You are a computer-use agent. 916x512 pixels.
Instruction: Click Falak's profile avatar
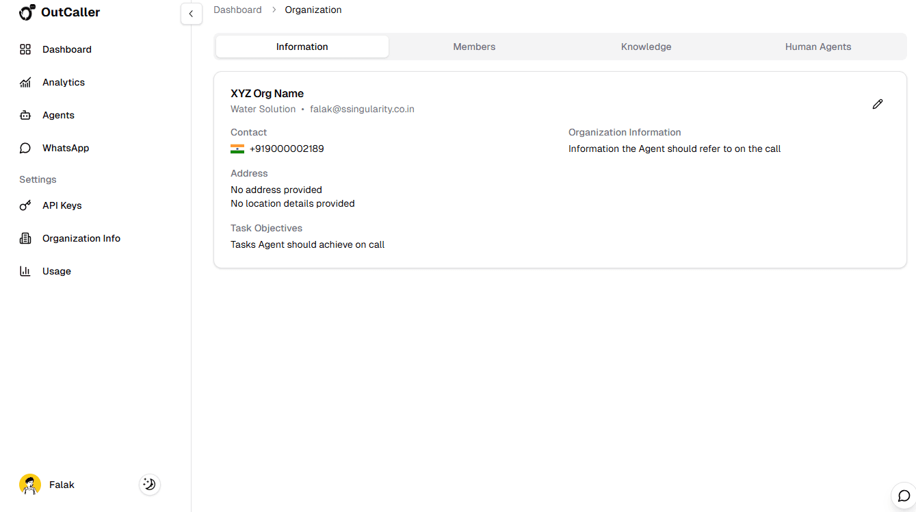tap(29, 484)
